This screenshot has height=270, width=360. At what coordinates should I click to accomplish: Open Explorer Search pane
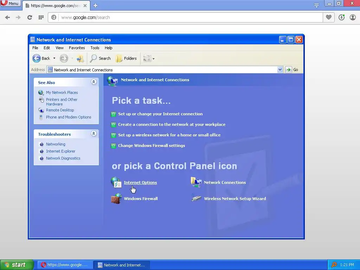coord(100,58)
